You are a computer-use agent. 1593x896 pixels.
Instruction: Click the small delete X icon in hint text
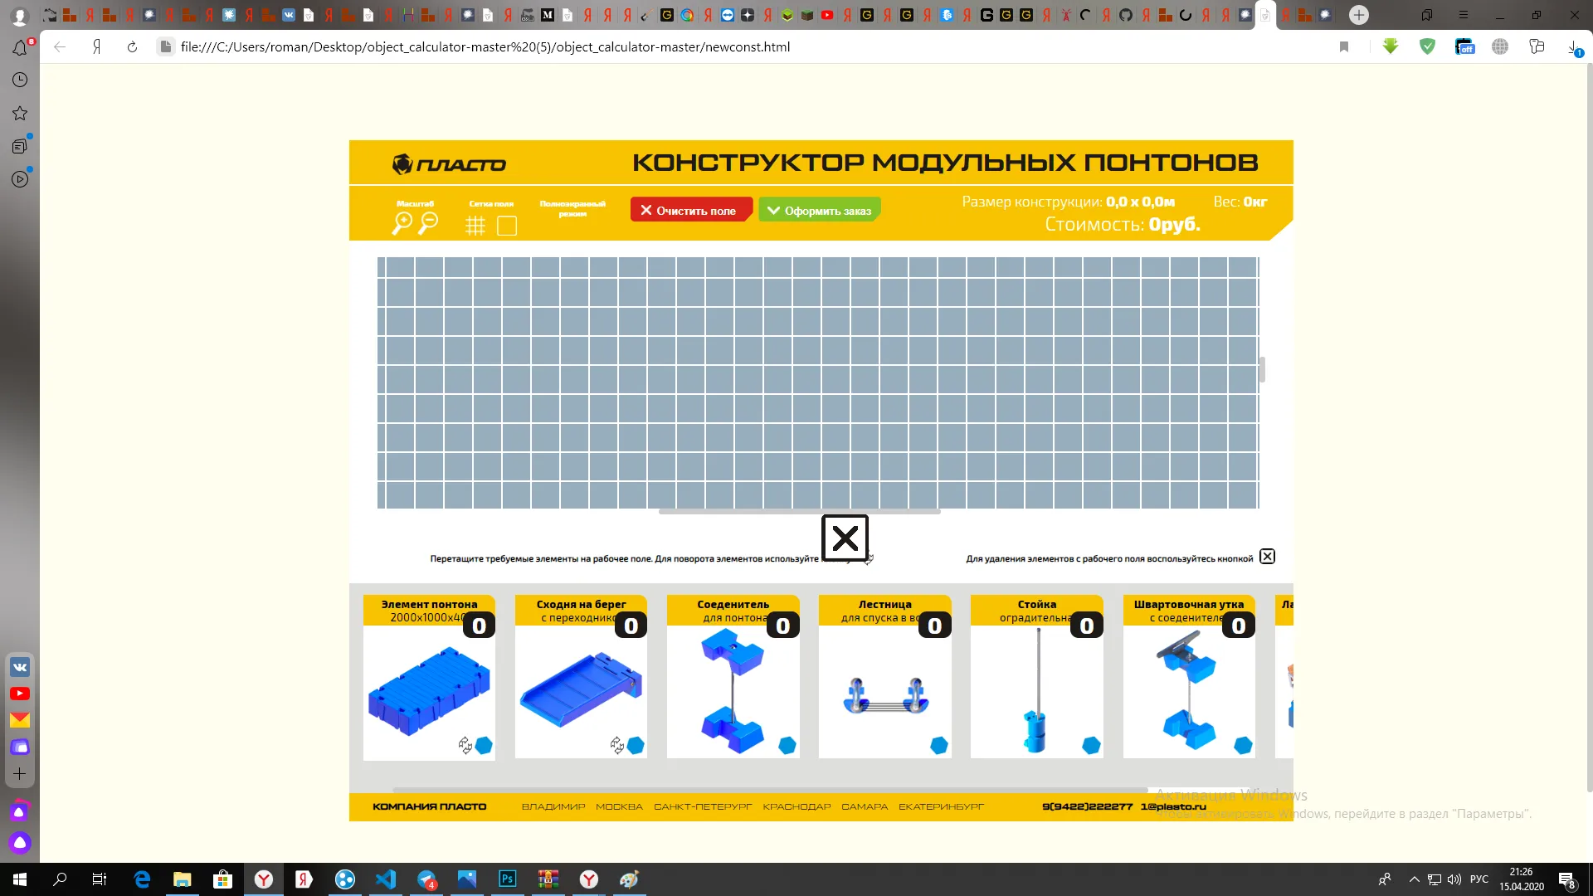(1267, 557)
